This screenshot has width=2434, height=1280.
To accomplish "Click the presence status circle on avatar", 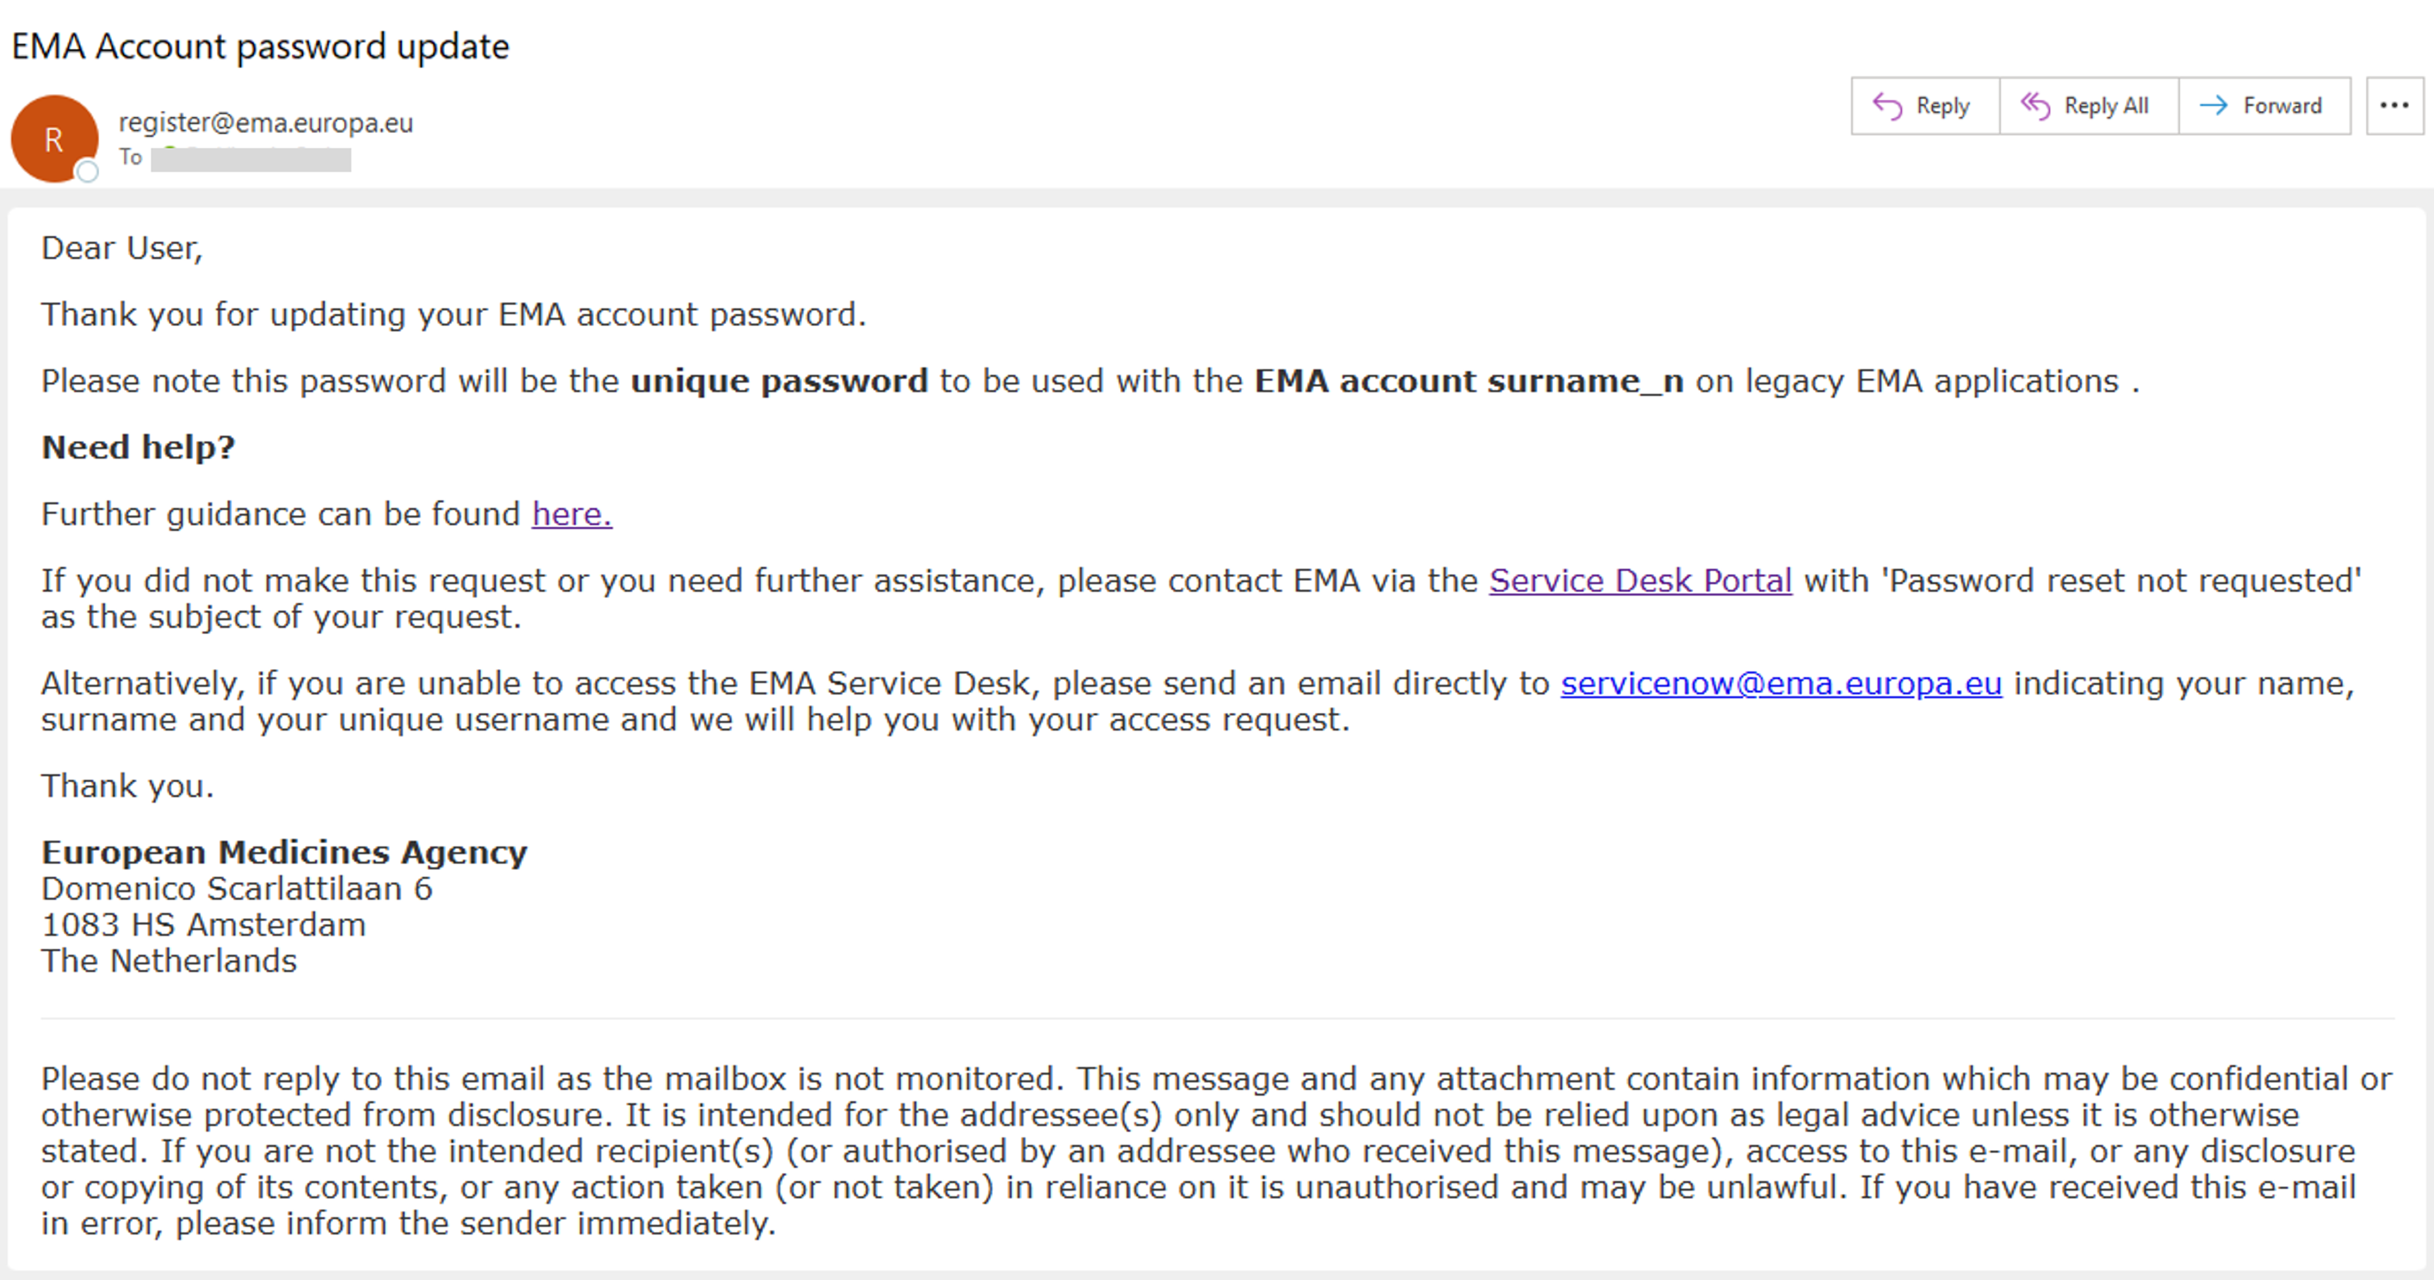I will point(87,172).
